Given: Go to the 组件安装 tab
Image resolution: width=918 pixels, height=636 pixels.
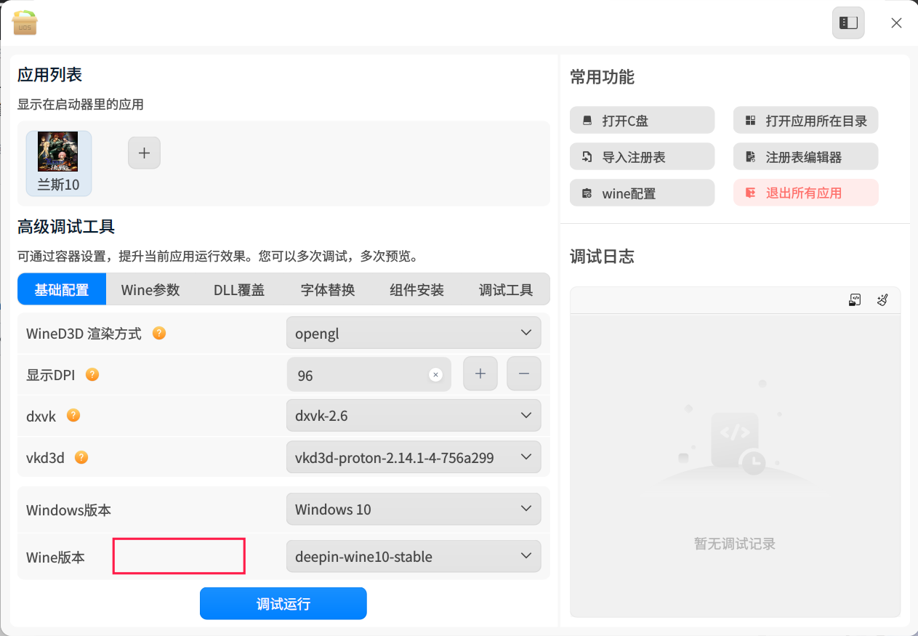Looking at the screenshot, I should pyautogui.click(x=416, y=289).
